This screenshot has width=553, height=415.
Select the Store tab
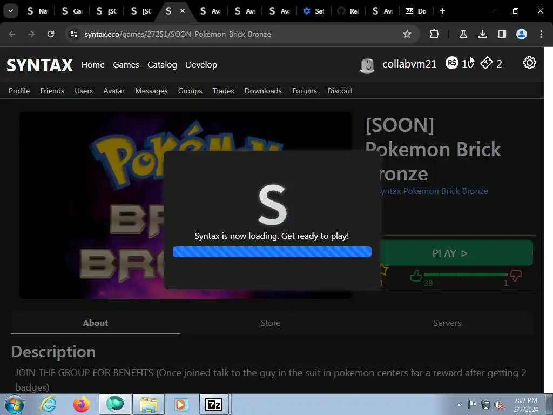271,323
